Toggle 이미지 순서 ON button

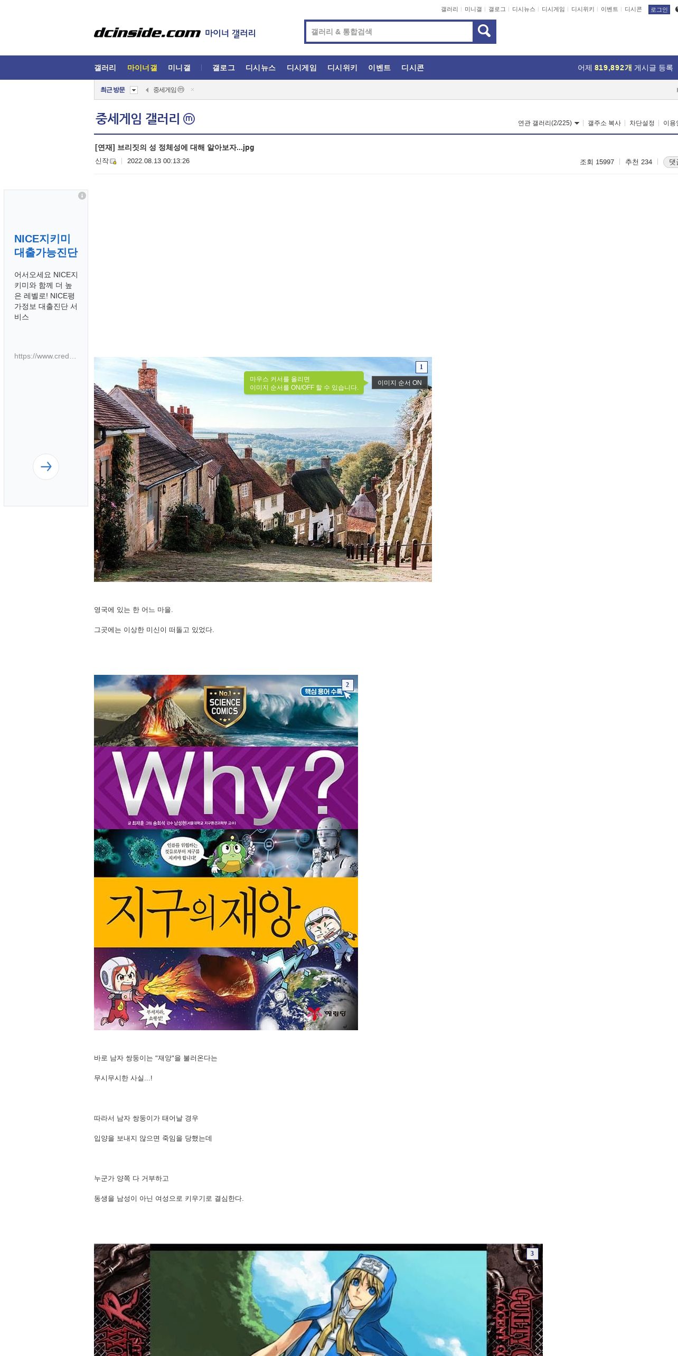point(400,383)
